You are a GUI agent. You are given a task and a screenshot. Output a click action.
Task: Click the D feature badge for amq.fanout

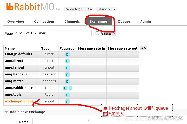coord(67,68)
